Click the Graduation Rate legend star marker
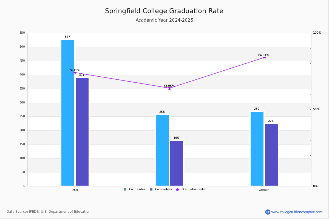 [x=177, y=189]
